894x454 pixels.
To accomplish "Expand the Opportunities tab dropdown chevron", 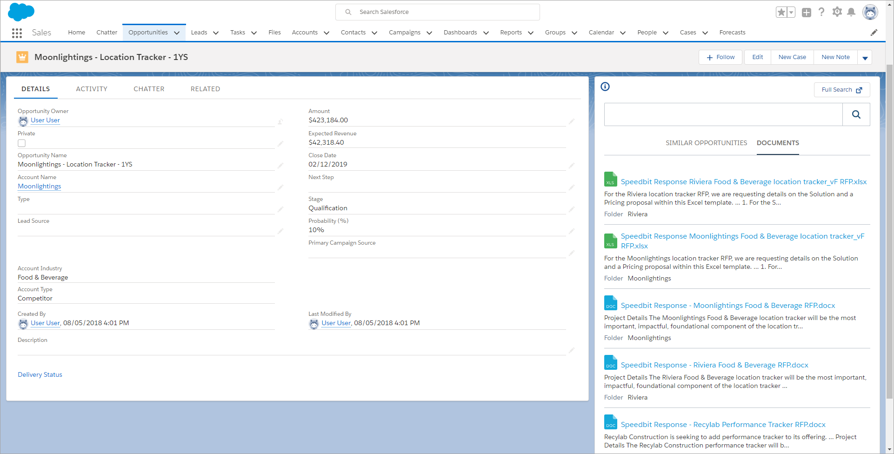I will click(177, 33).
